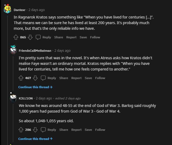172x145 pixels.
Task: Click the comment bubble icon under Dantexr's comment
Action: (x=38, y=37)
